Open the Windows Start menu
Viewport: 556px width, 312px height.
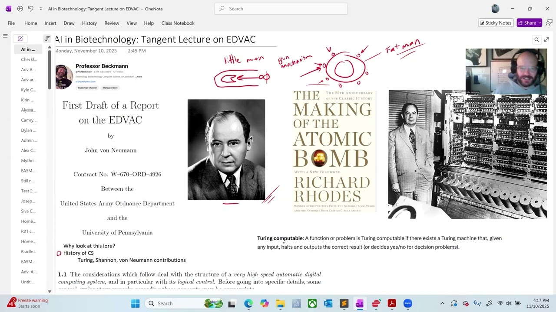136,303
